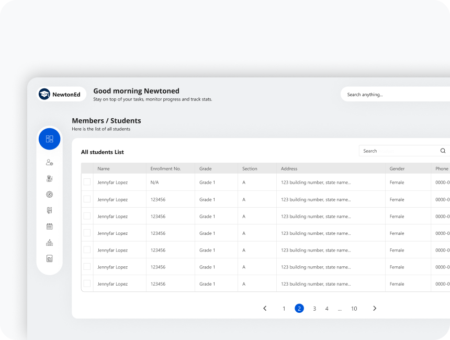Click the Gender column header
The height and width of the screenshot is (340, 450).
[397, 169]
